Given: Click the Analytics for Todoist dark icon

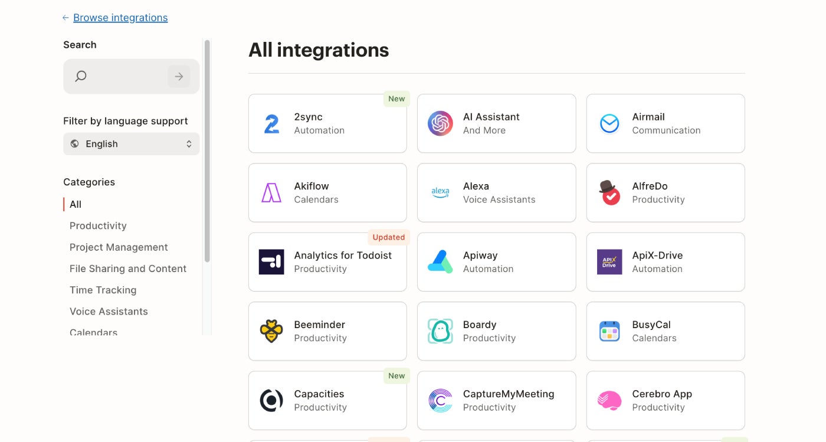Looking at the screenshot, I should click(x=271, y=262).
